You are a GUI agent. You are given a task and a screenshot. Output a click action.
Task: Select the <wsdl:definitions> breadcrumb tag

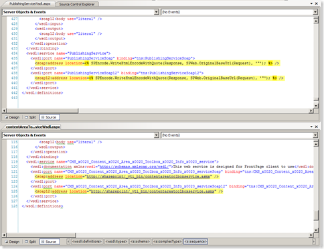(87, 242)
